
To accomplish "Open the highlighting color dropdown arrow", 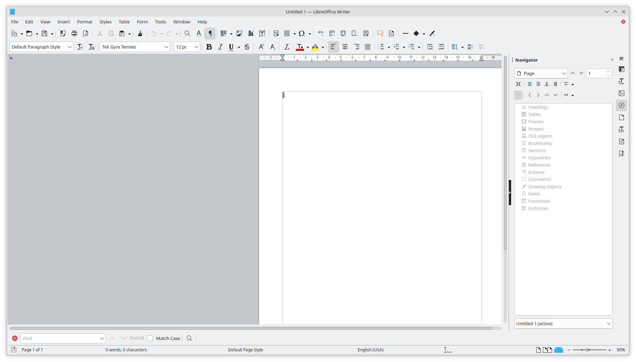I will coord(323,47).
